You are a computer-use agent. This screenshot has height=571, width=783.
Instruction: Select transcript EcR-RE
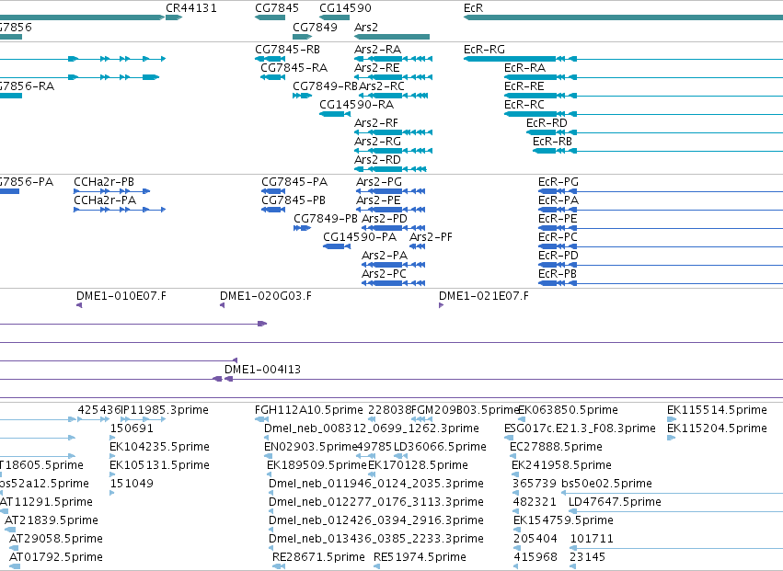click(524, 86)
